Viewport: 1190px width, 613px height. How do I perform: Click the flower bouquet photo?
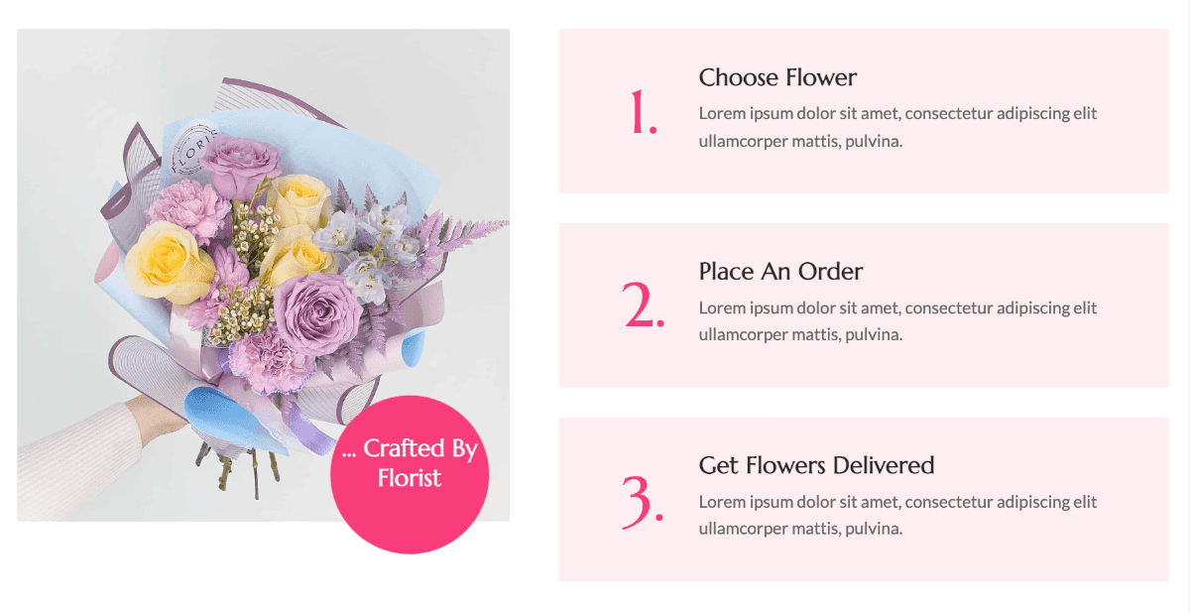click(x=263, y=275)
